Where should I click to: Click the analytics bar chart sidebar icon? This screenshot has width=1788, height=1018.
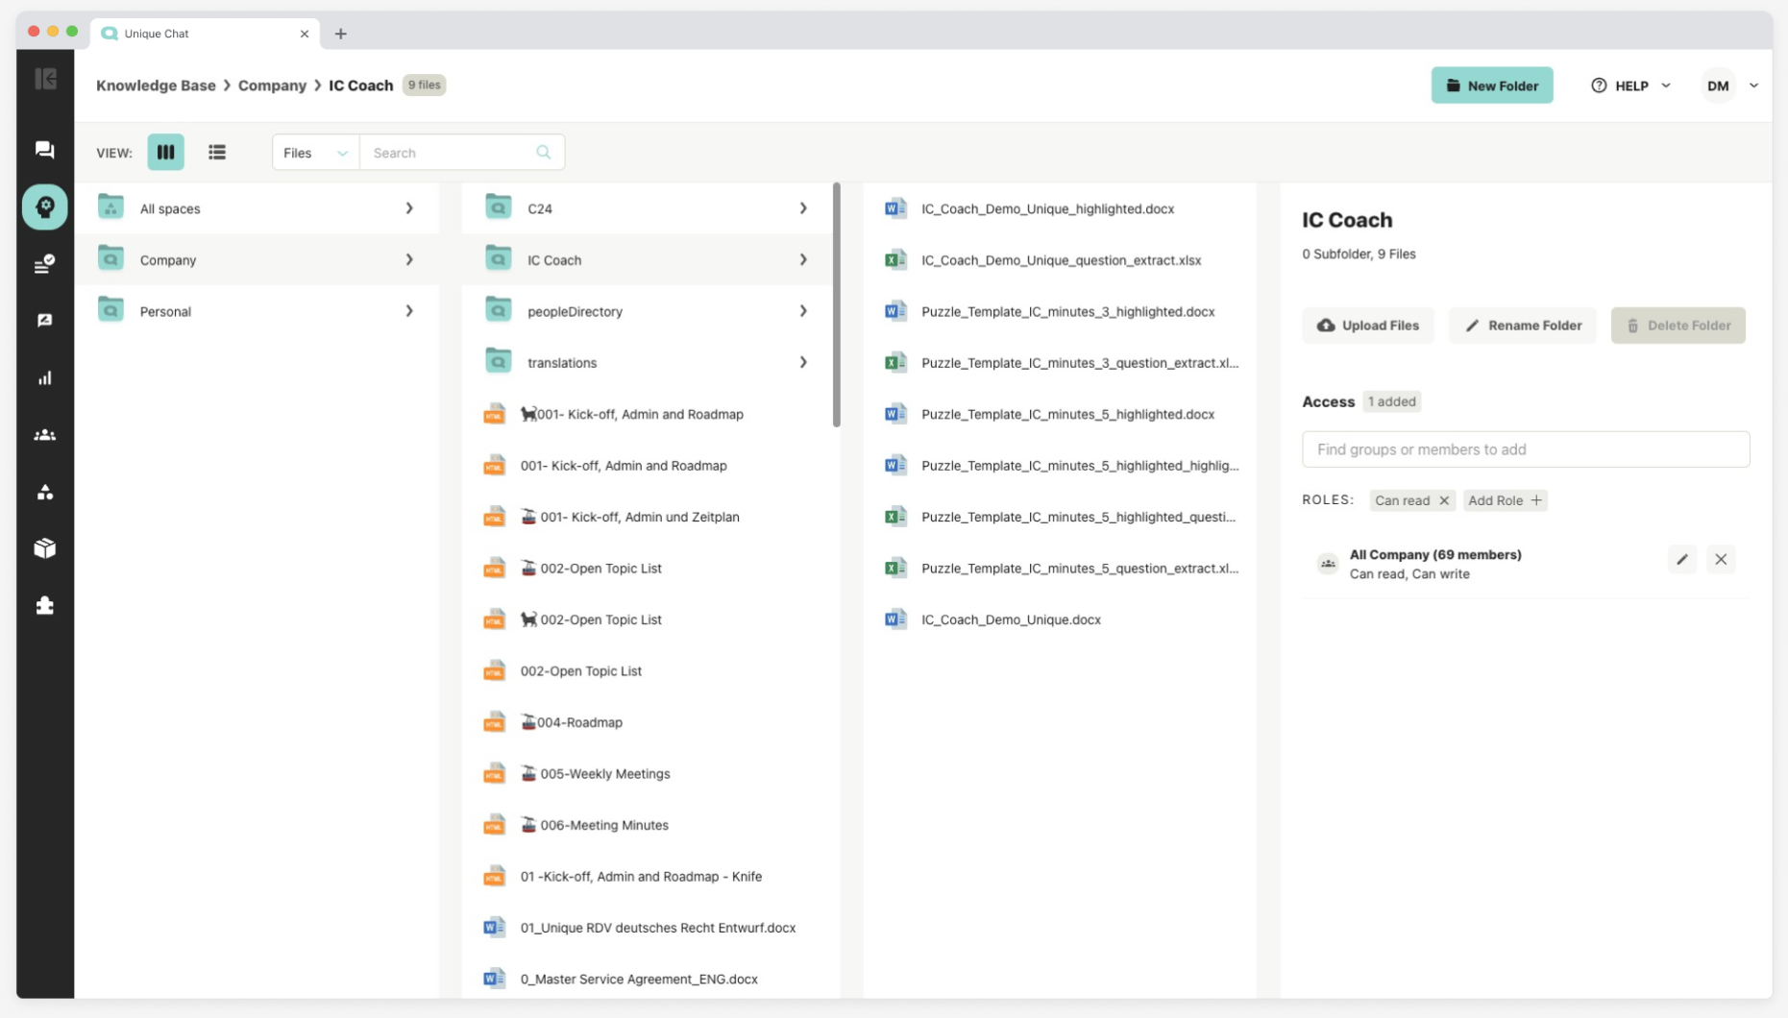(x=44, y=378)
